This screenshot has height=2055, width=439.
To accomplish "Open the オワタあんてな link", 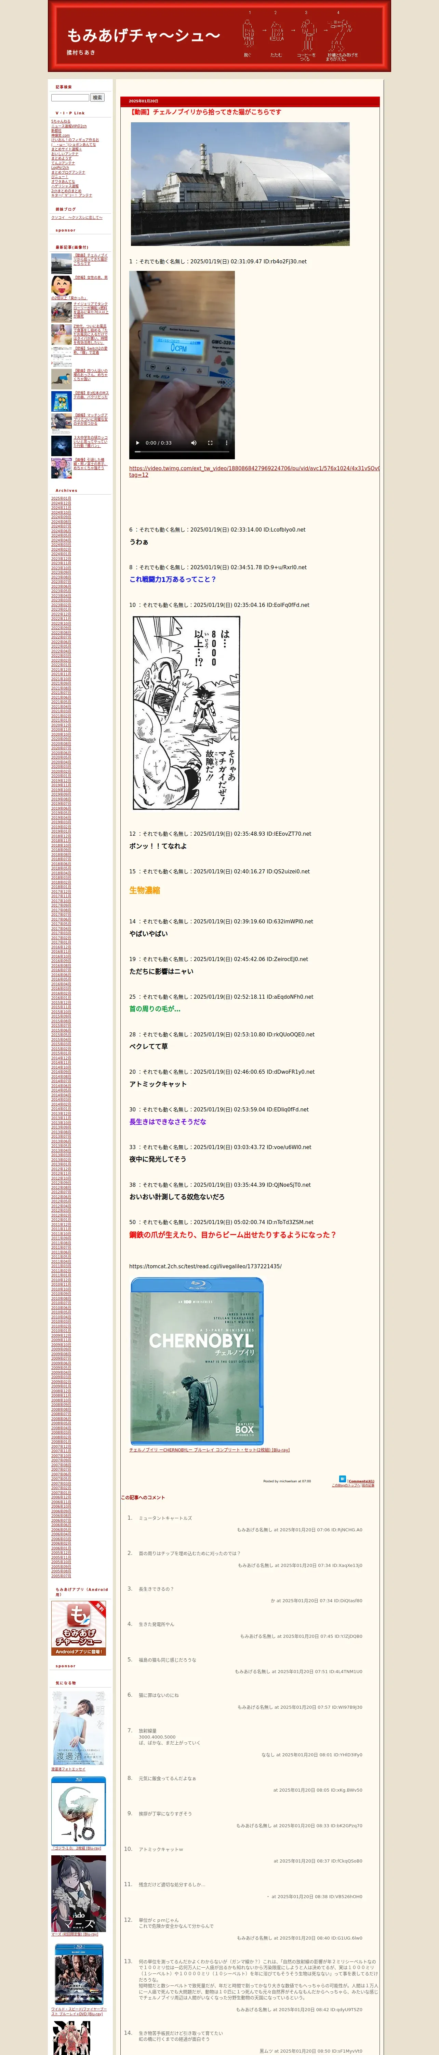I will tap(63, 182).
